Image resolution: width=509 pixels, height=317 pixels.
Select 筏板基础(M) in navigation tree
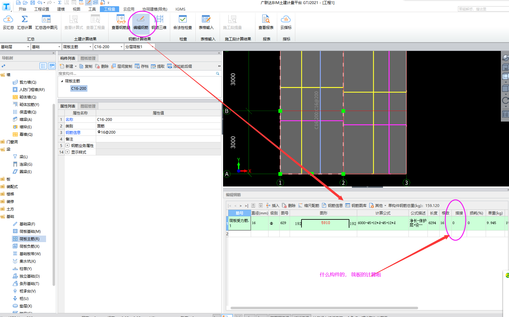pos(30,231)
